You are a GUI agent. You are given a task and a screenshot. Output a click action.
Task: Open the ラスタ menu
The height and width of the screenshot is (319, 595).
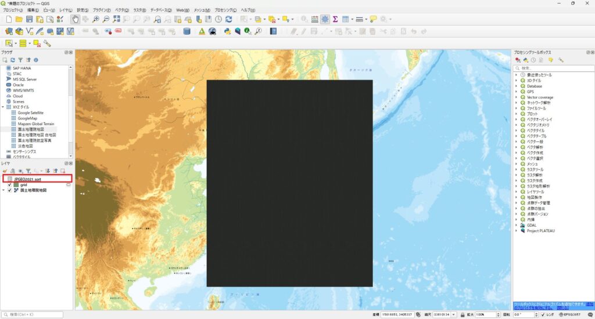tap(139, 10)
